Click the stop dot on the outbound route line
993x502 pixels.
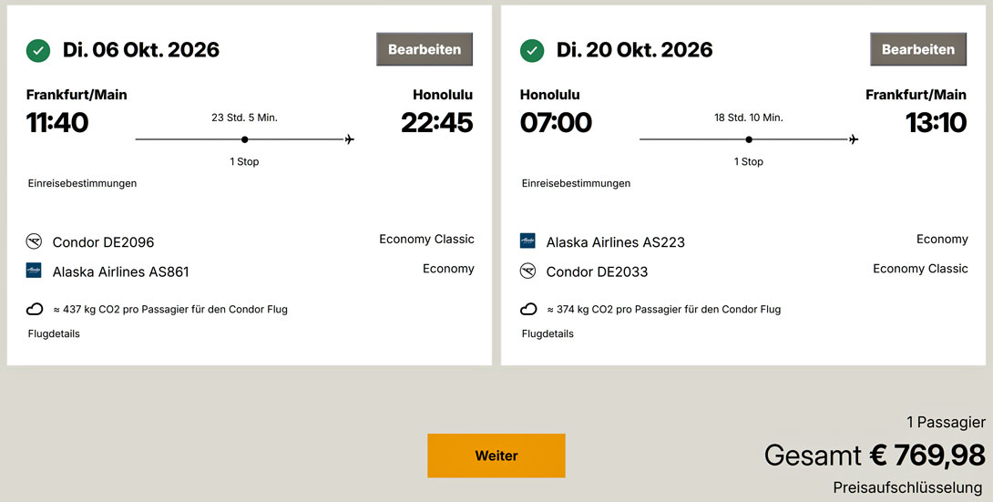click(245, 139)
